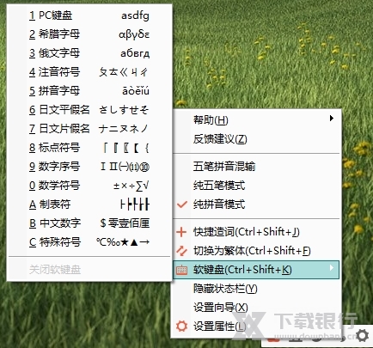Click the ＄零壹佰厘 sample text
Viewport: 373px width, 348px height.
[125, 223]
